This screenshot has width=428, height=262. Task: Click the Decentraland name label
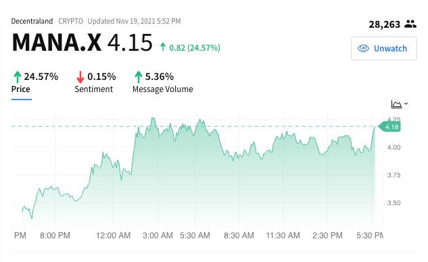pyautogui.click(x=32, y=21)
